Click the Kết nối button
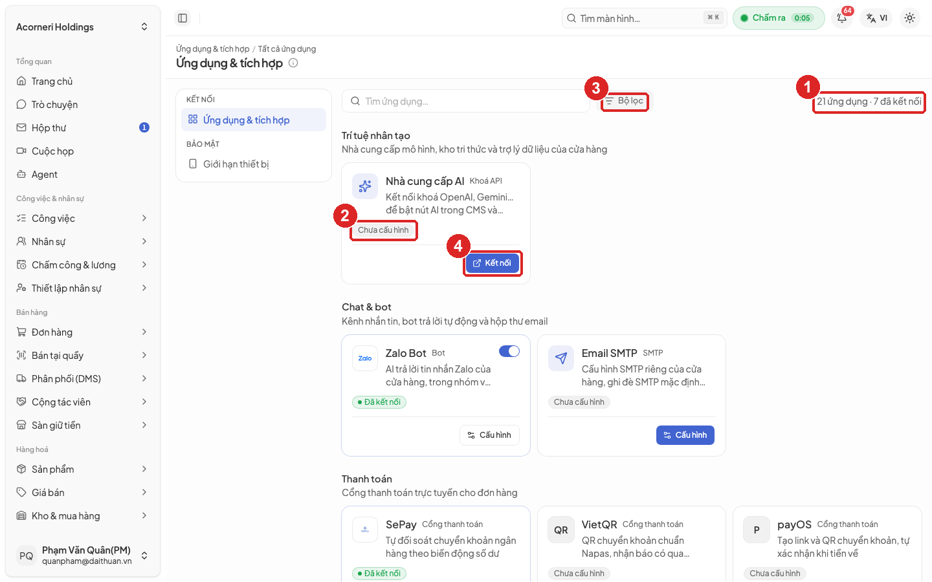Viewport: 932px width, 582px height. click(x=492, y=263)
